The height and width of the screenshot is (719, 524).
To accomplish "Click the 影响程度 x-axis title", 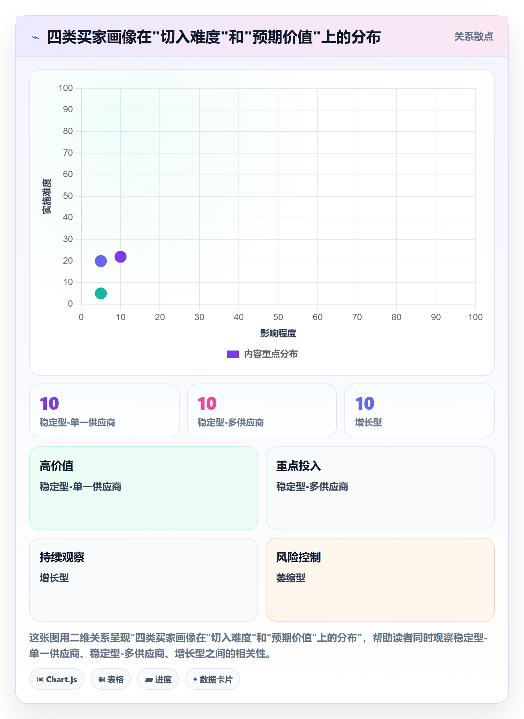I will click(x=278, y=333).
